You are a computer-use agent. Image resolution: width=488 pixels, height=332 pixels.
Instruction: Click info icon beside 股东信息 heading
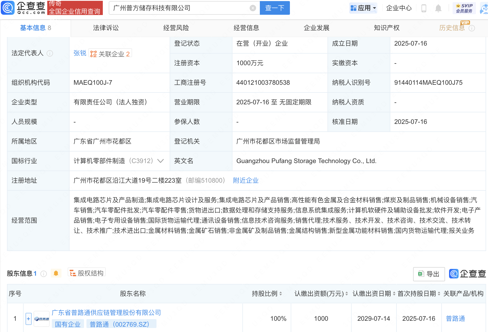coord(43,274)
